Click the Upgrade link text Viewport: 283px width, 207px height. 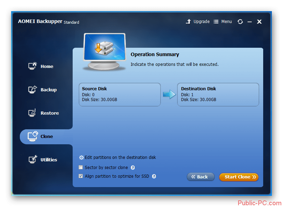(x=201, y=22)
